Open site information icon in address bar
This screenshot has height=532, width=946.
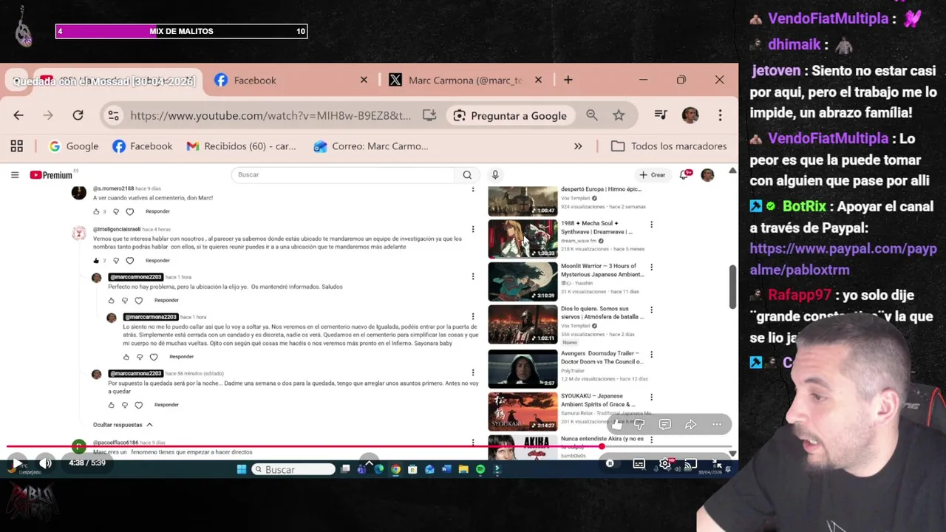113,115
